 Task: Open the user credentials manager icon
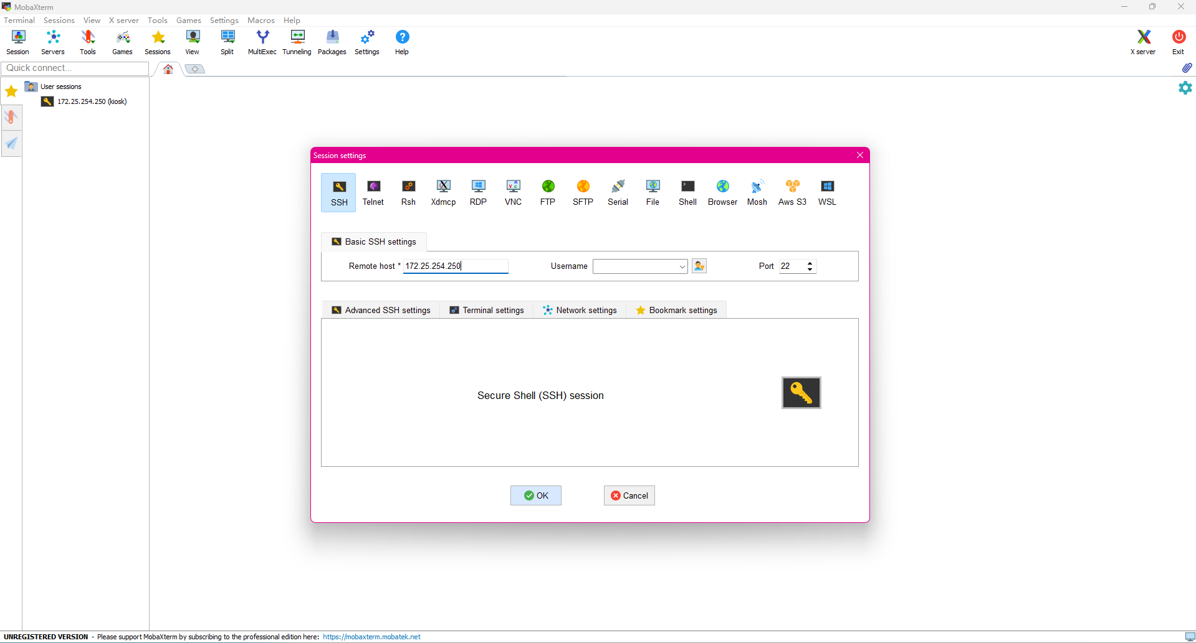(x=699, y=266)
